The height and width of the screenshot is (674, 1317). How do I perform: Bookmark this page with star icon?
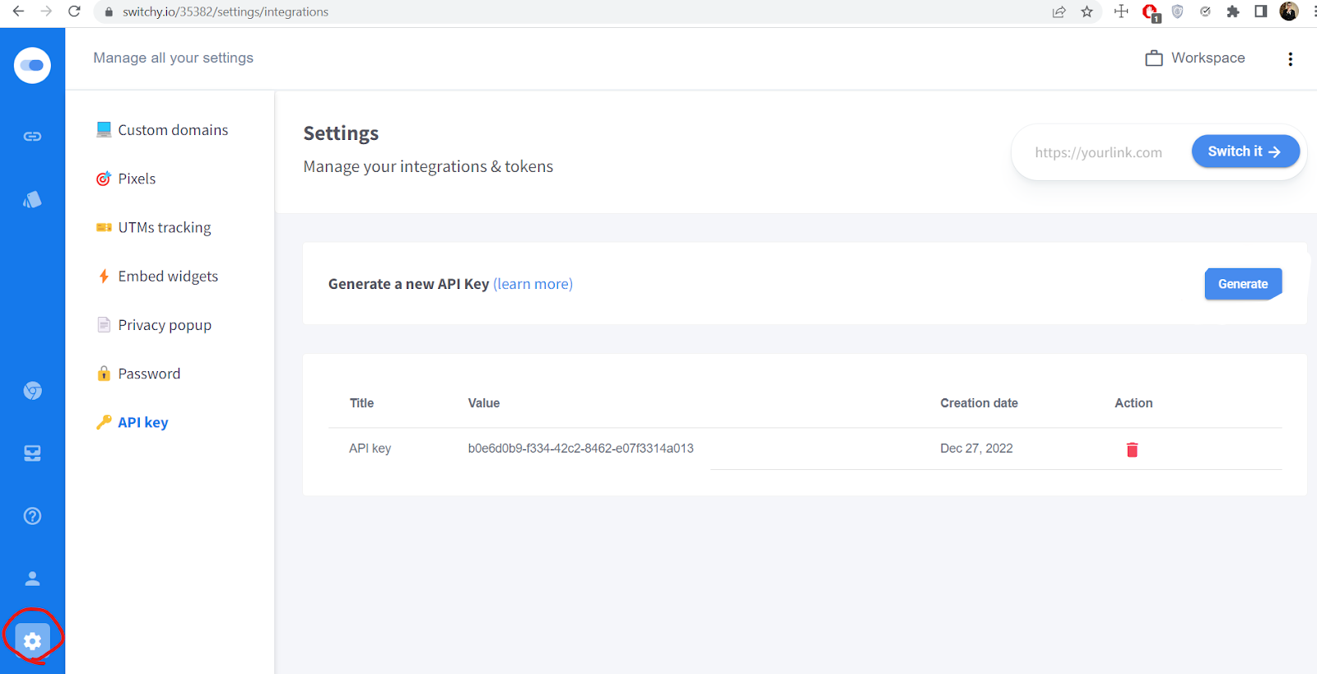coord(1087,12)
